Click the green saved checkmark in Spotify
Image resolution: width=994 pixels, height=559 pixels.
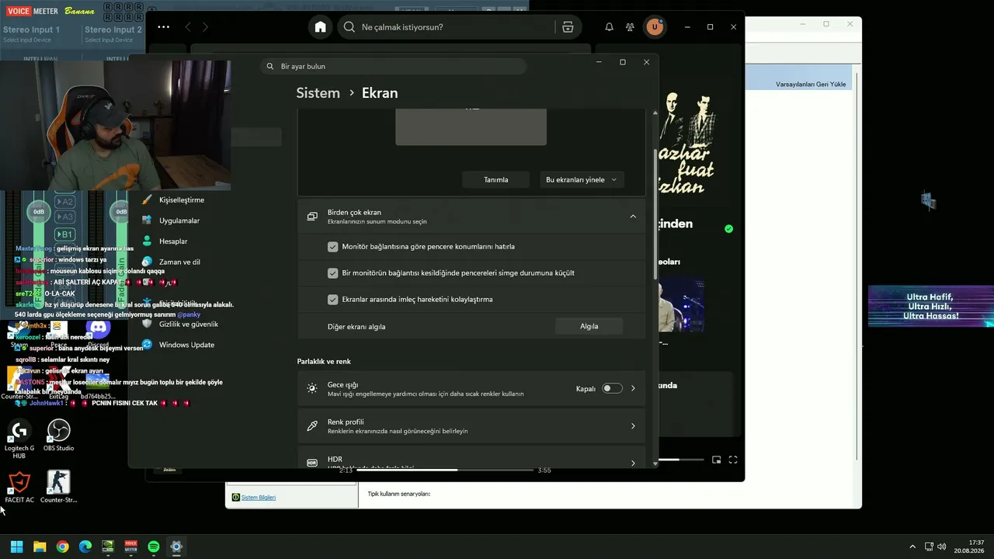(x=728, y=229)
